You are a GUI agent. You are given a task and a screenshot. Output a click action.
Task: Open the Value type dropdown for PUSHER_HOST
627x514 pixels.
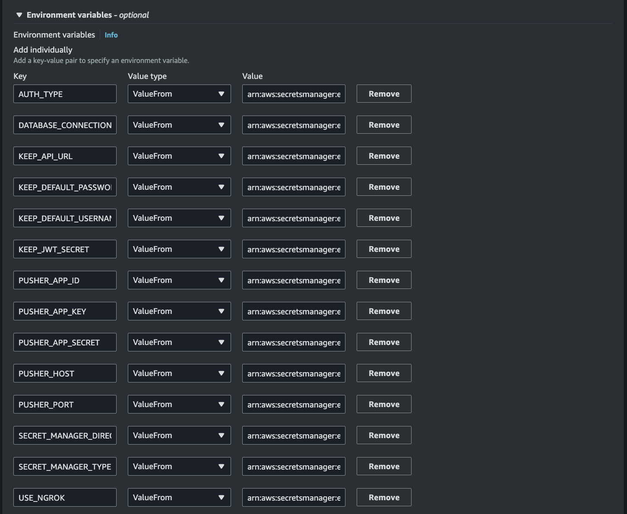coord(179,373)
